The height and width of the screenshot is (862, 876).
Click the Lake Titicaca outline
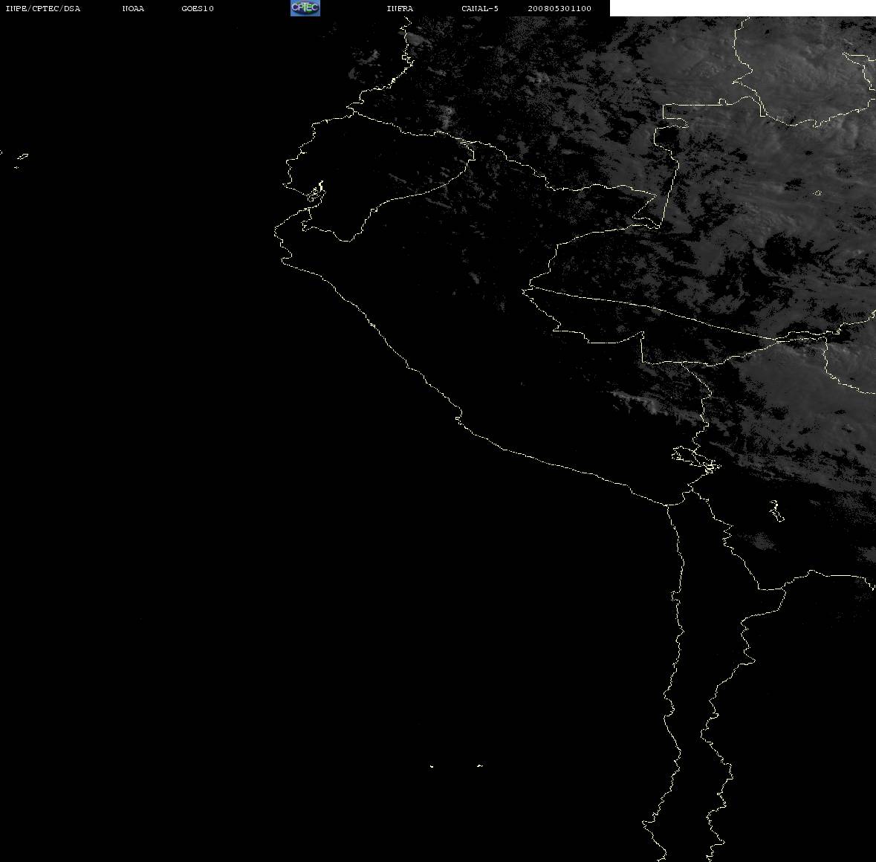coord(695,459)
